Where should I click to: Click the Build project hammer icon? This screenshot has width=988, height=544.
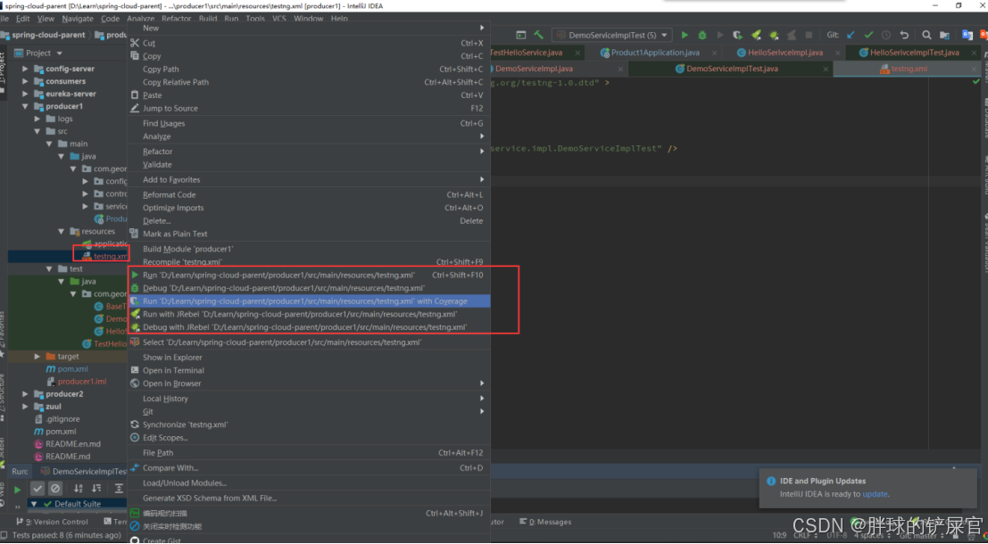click(539, 36)
